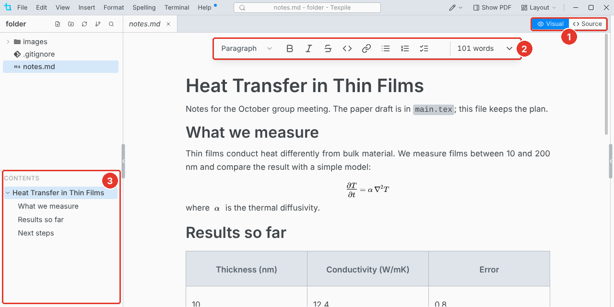Click the Thickness (nm) table header
This screenshot has width=614, height=307.
[x=247, y=270]
